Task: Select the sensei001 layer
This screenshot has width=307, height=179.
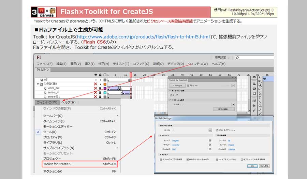Action: [x=54, y=96]
